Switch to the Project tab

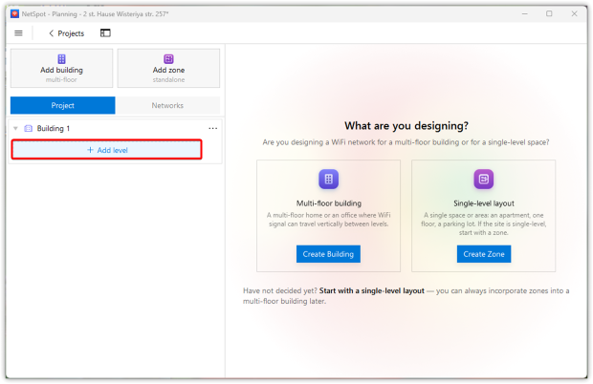click(63, 105)
